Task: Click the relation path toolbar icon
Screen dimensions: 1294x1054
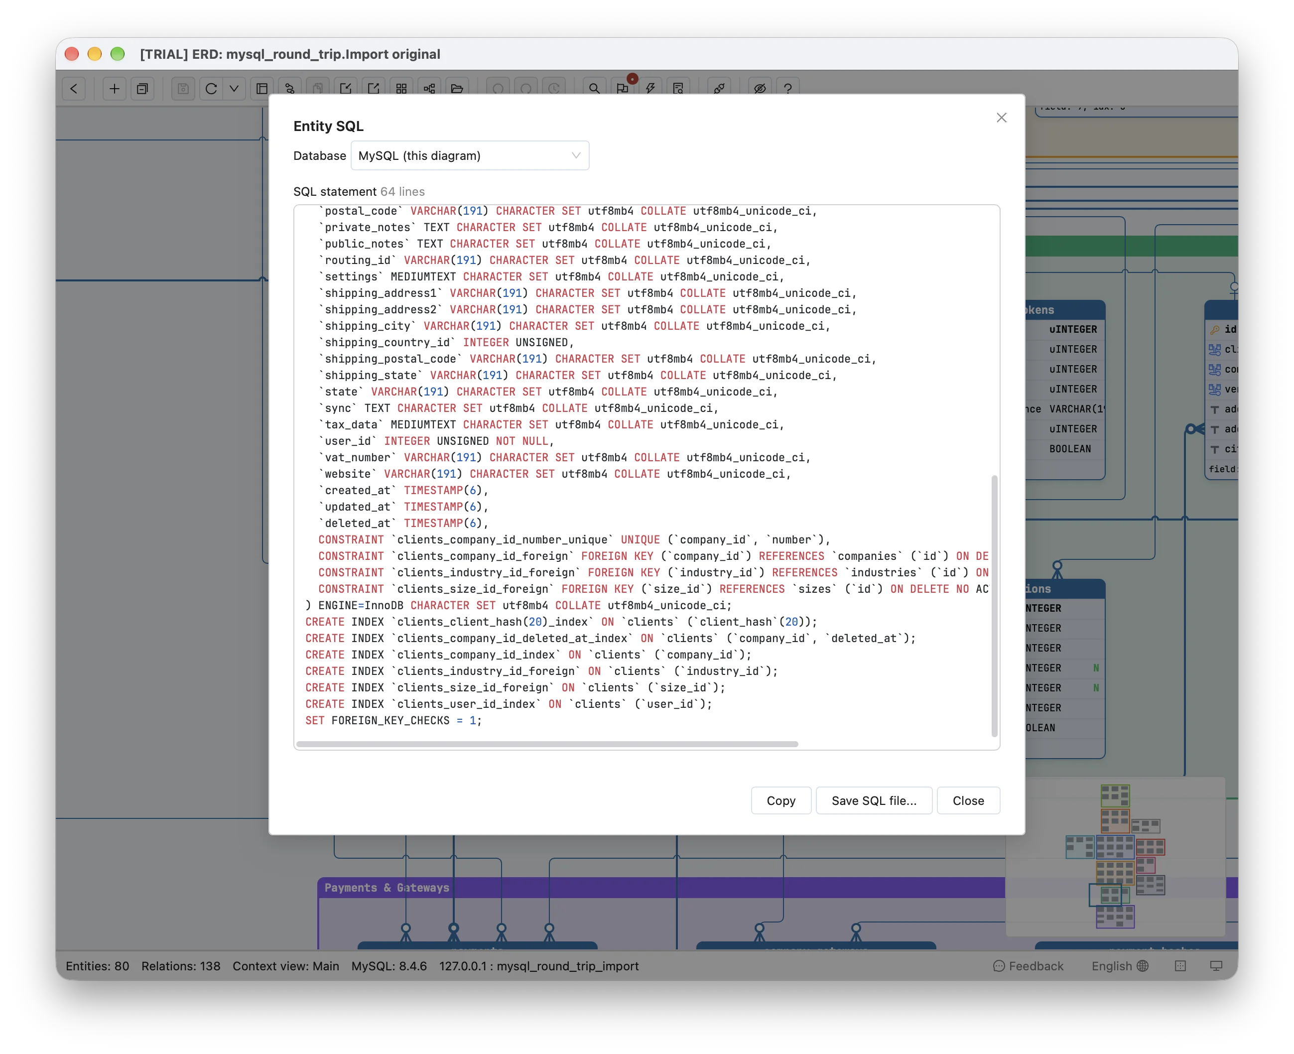Action: click(x=290, y=89)
